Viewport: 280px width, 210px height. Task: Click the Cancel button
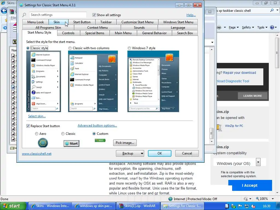[x=187, y=153]
